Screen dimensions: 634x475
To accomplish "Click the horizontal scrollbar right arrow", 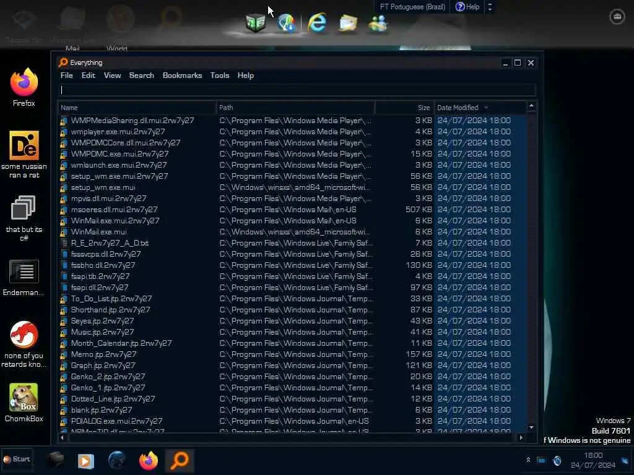I will tap(521, 437).
